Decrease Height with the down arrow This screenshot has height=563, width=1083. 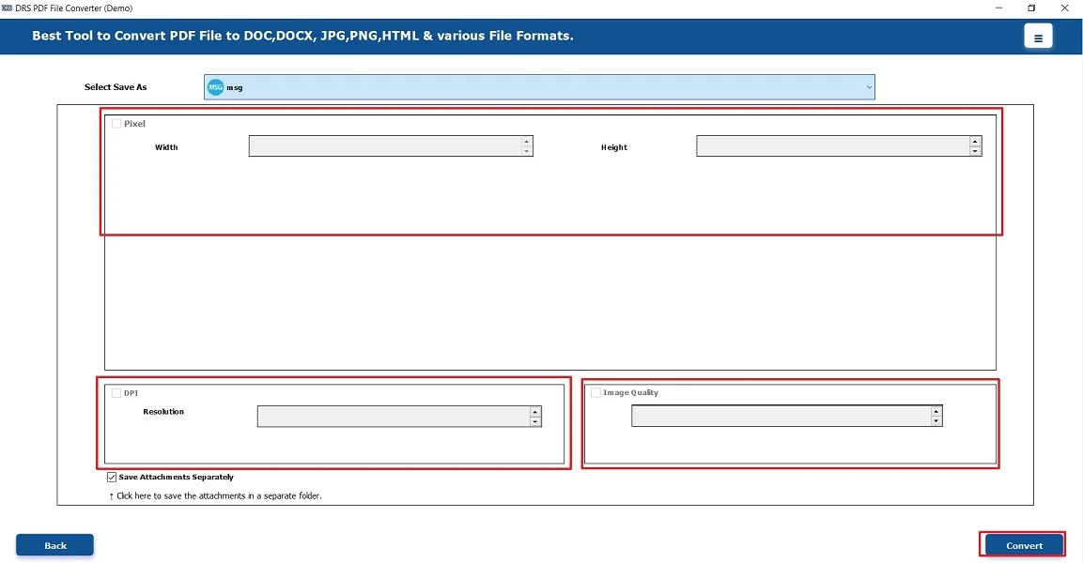(x=975, y=151)
